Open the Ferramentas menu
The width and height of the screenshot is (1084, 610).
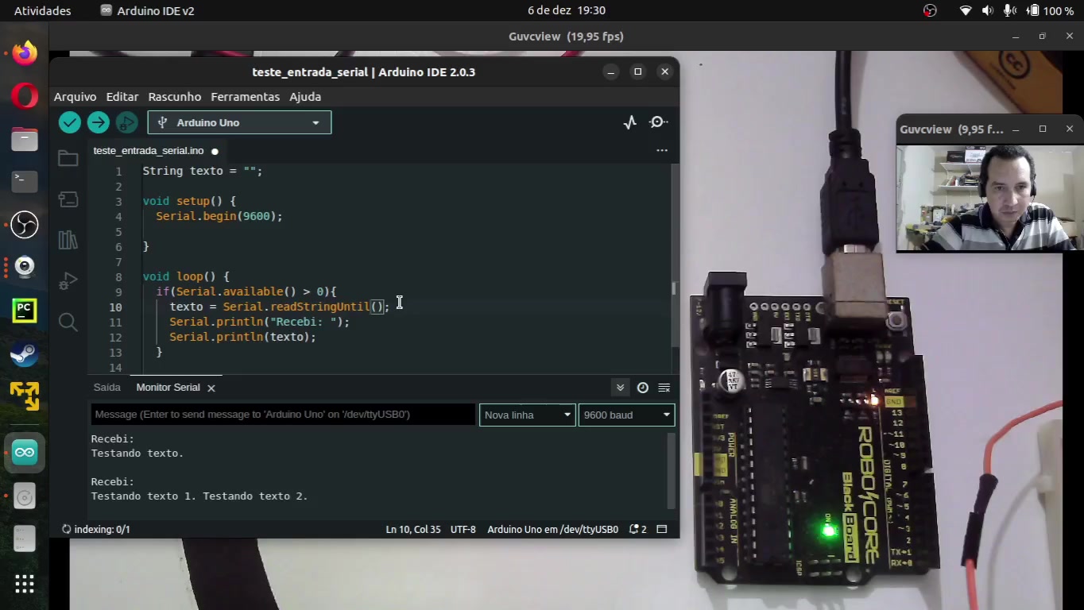coord(245,96)
